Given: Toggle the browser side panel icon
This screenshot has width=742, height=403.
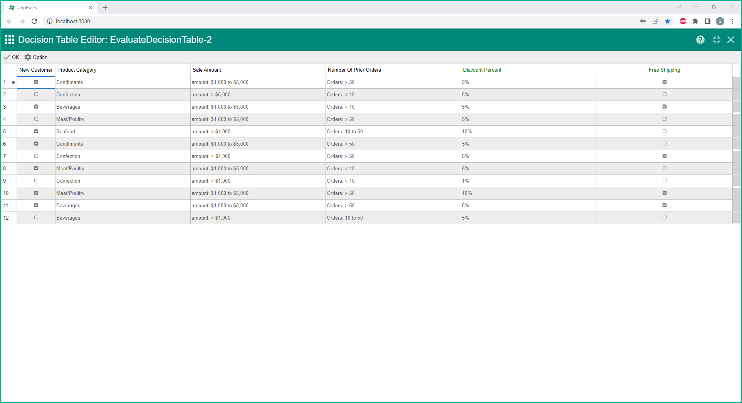Looking at the screenshot, I should (x=708, y=21).
